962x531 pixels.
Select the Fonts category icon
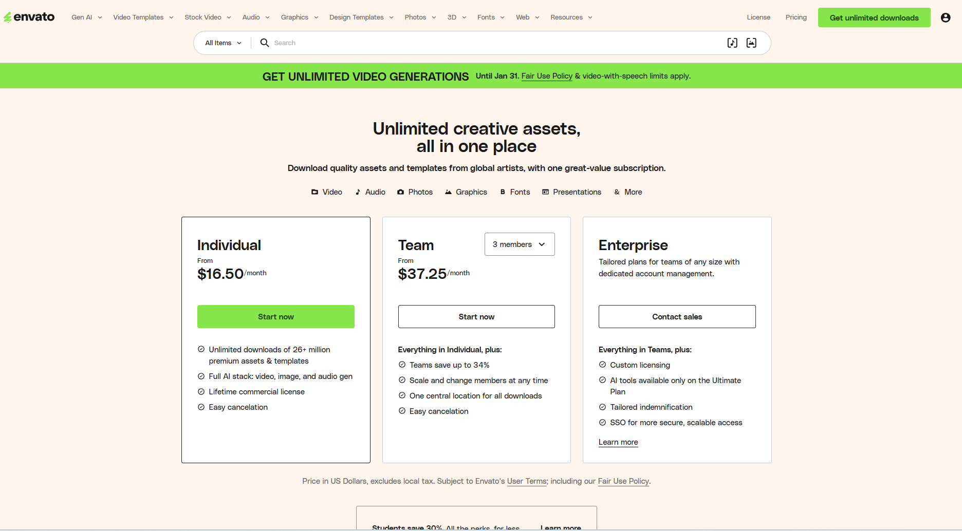(503, 192)
